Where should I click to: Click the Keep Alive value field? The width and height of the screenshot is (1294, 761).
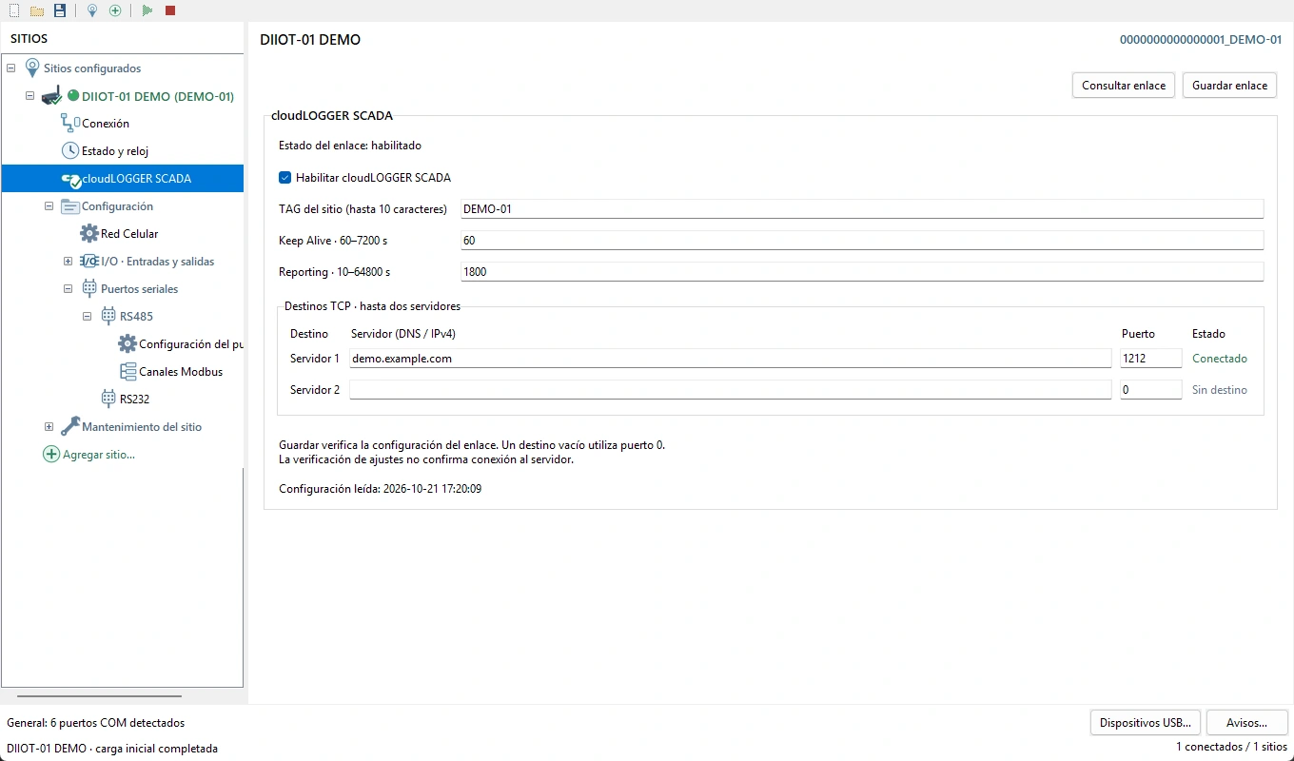[x=862, y=240]
